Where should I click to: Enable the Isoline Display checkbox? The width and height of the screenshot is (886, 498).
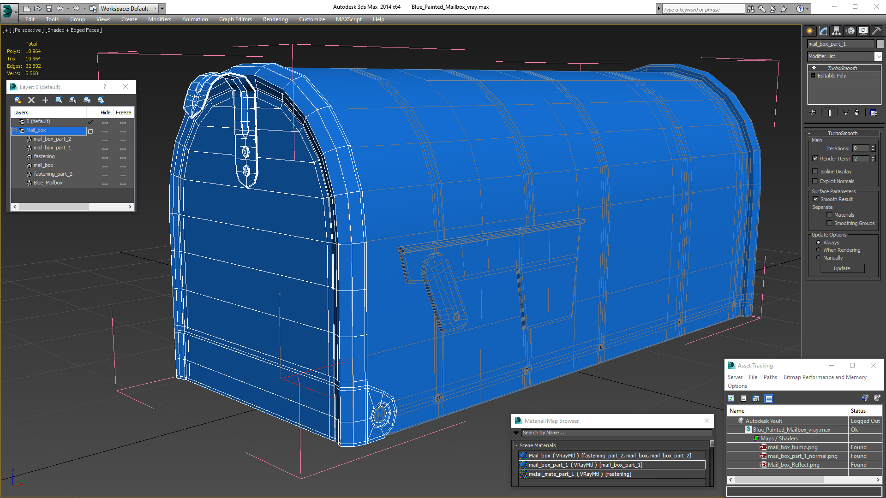pos(815,171)
